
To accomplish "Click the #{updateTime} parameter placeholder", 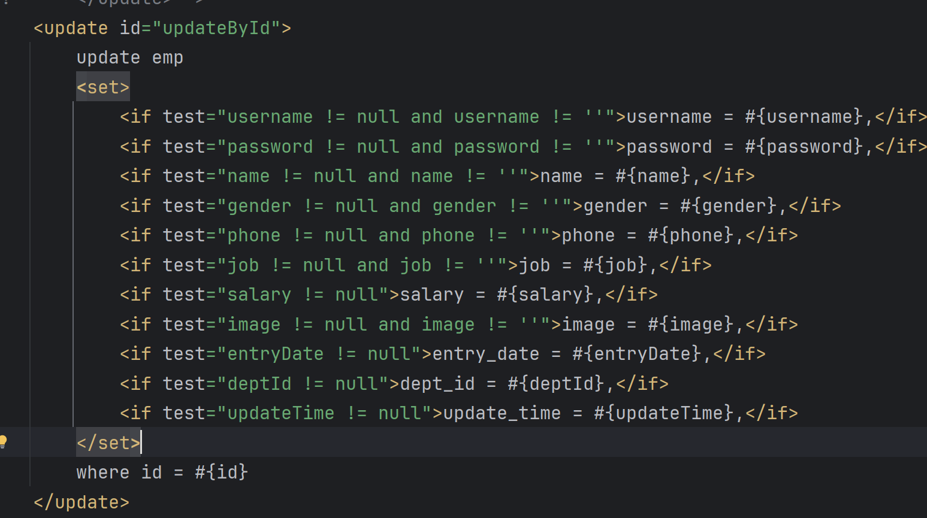I will 663,413.
